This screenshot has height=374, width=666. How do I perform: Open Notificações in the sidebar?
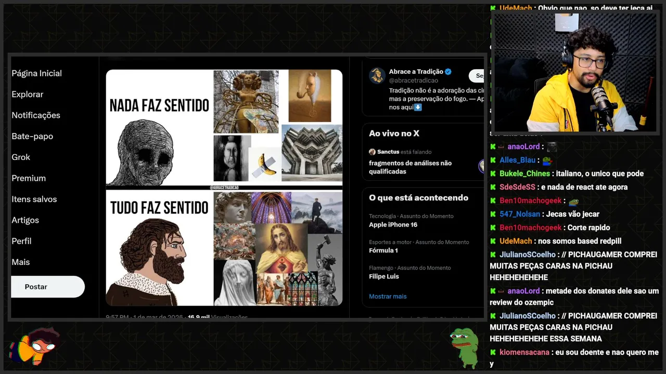(x=36, y=115)
